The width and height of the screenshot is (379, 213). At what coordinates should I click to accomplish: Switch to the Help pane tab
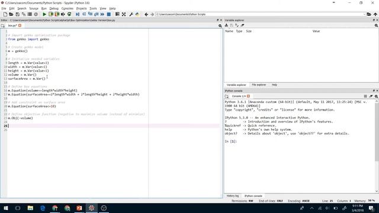click(x=274, y=85)
